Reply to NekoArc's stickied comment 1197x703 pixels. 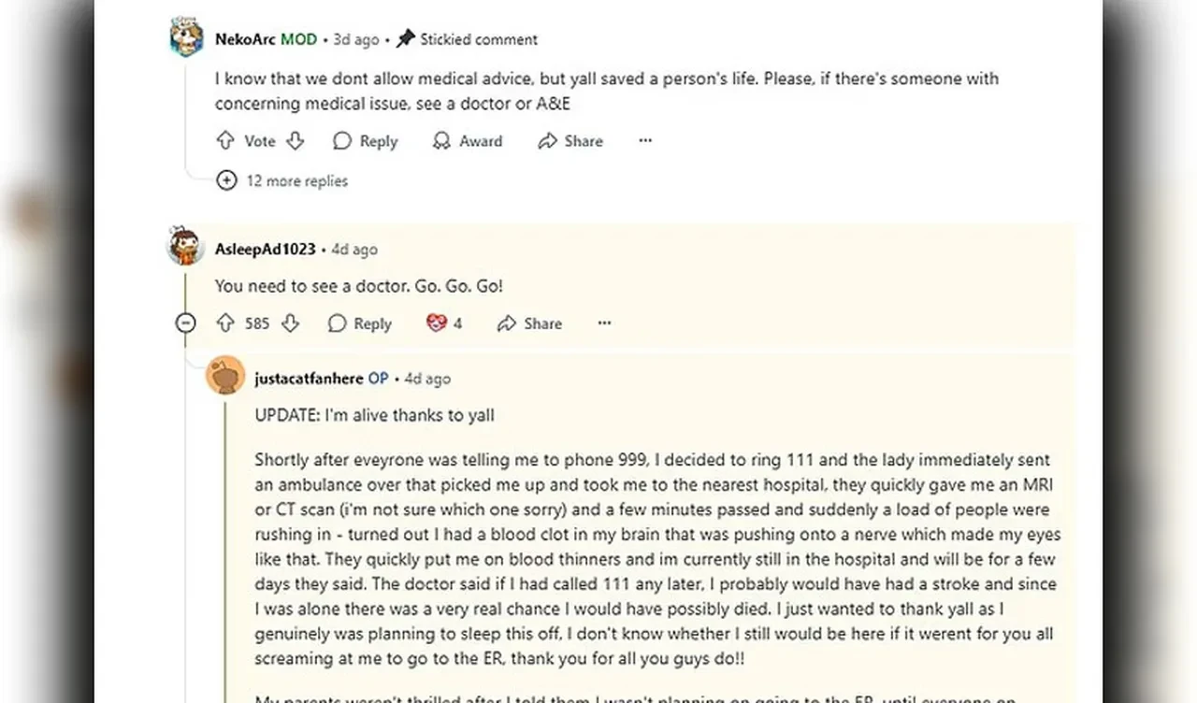[366, 141]
